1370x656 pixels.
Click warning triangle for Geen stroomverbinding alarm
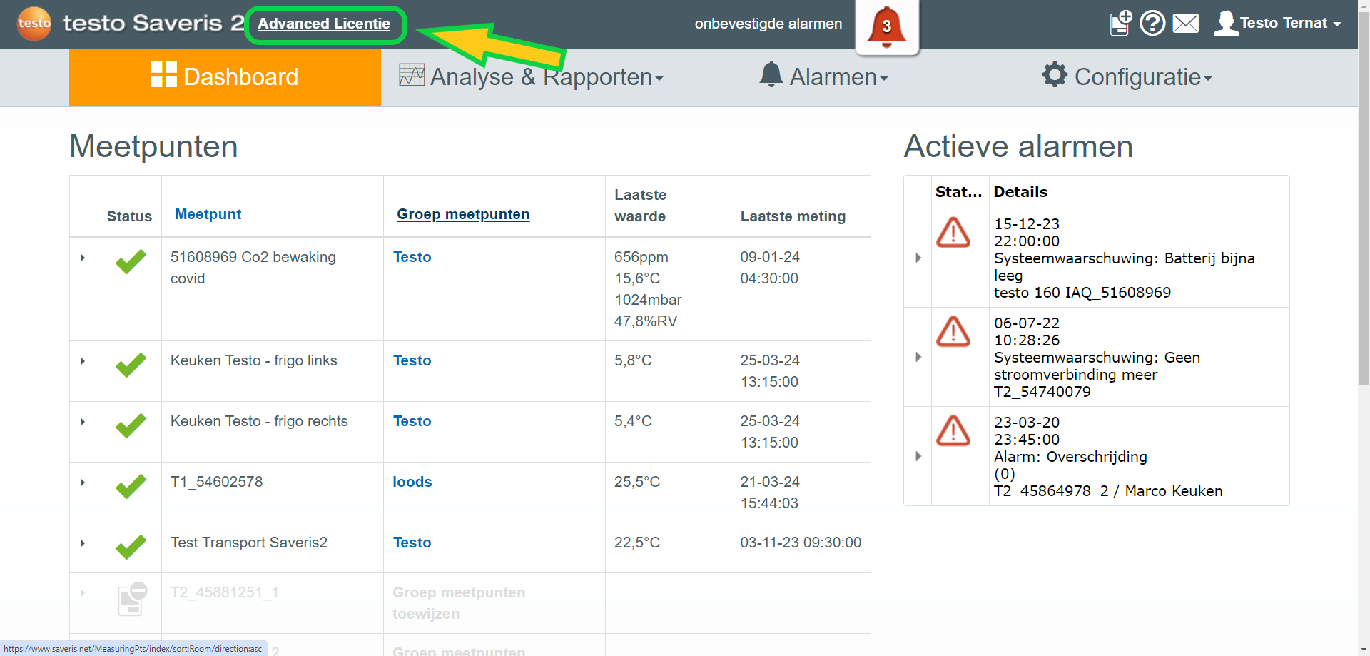click(953, 332)
